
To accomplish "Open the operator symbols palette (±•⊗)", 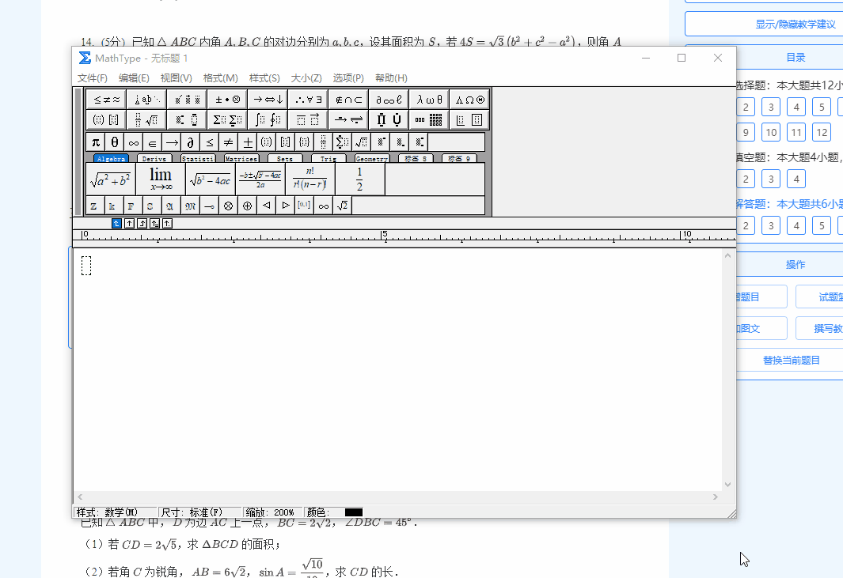I will (x=227, y=100).
